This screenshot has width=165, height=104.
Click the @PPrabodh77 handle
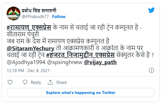(x=35, y=17)
